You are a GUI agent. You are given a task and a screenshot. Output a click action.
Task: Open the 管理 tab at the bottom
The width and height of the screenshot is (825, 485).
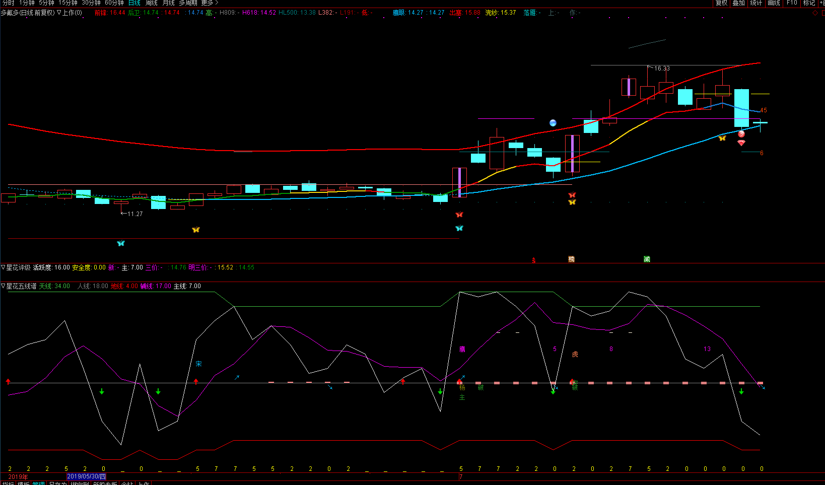point(38,483)
